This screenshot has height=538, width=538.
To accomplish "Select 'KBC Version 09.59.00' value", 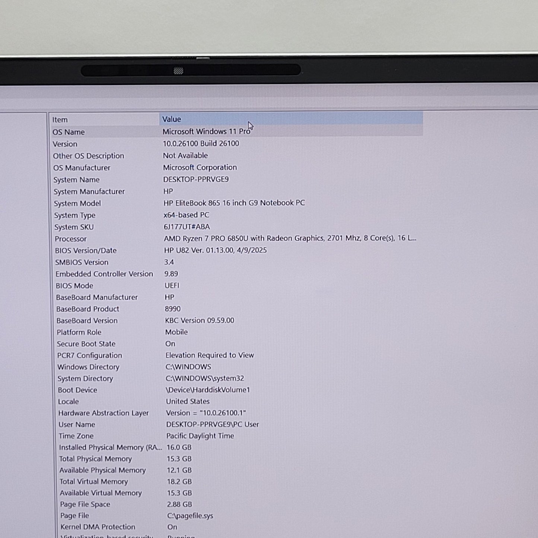I will tap(200, 321).
